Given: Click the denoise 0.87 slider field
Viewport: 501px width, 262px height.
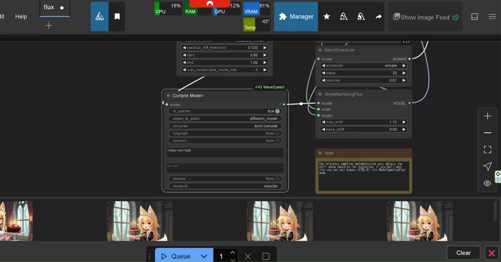Looking at the screenshot, I should (x=364, y=81).
